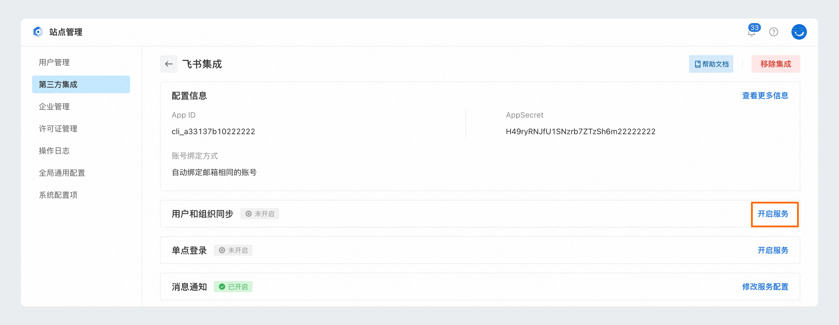Click the App ID label
This screenshot has width=839, height=325.
183,115
